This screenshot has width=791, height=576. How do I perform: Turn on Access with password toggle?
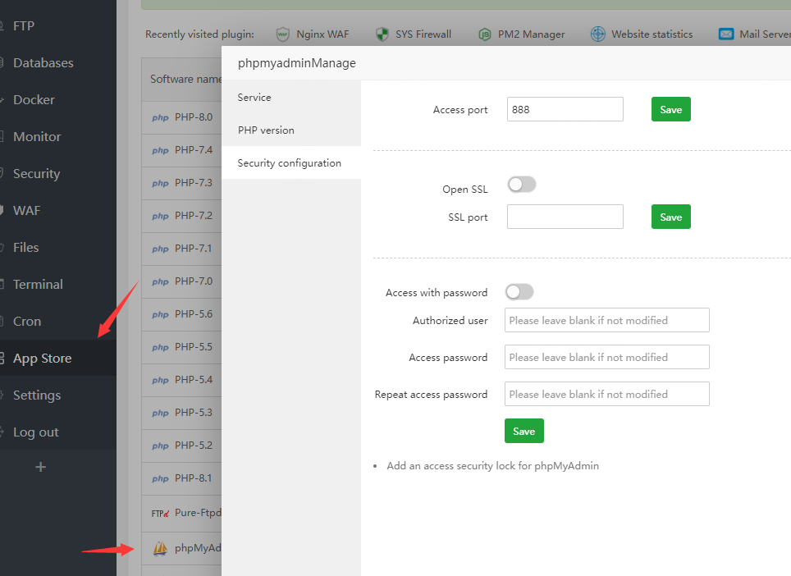click(519, 291)
